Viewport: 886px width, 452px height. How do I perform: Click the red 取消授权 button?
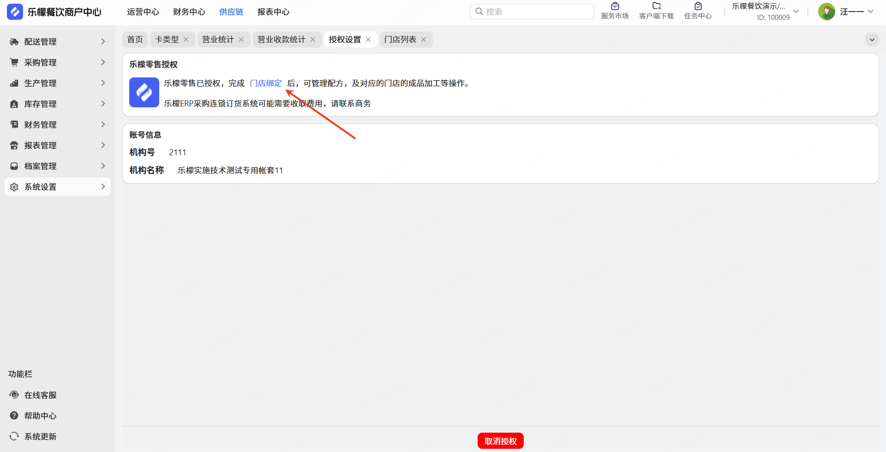pos(501,441)
